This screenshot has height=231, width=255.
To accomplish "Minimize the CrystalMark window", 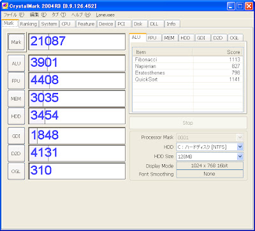I will [x=231, y=6].
